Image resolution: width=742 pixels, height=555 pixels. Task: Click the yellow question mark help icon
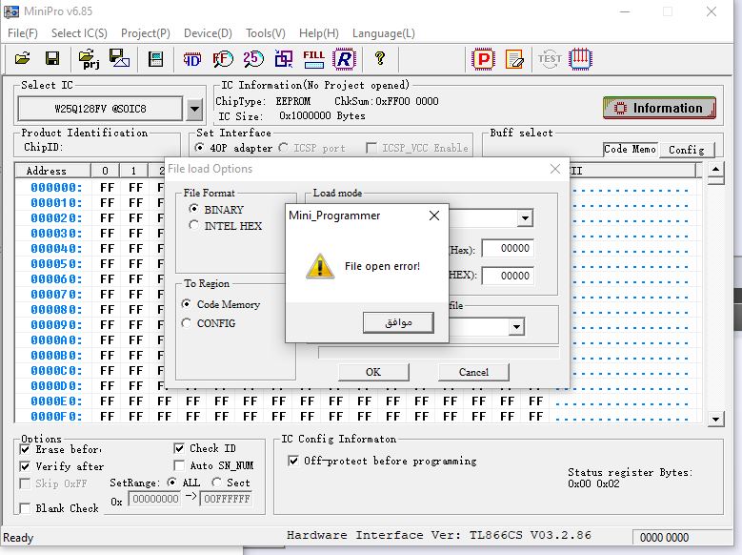click(x=379, y=59)
